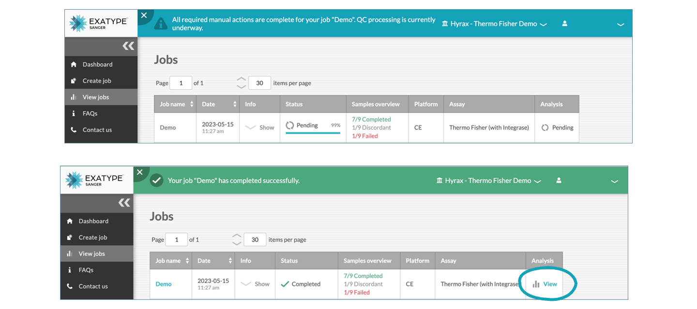Click the Demo job name in top table
The width and height of the screenshot is (697, 309).
[168, 127]
